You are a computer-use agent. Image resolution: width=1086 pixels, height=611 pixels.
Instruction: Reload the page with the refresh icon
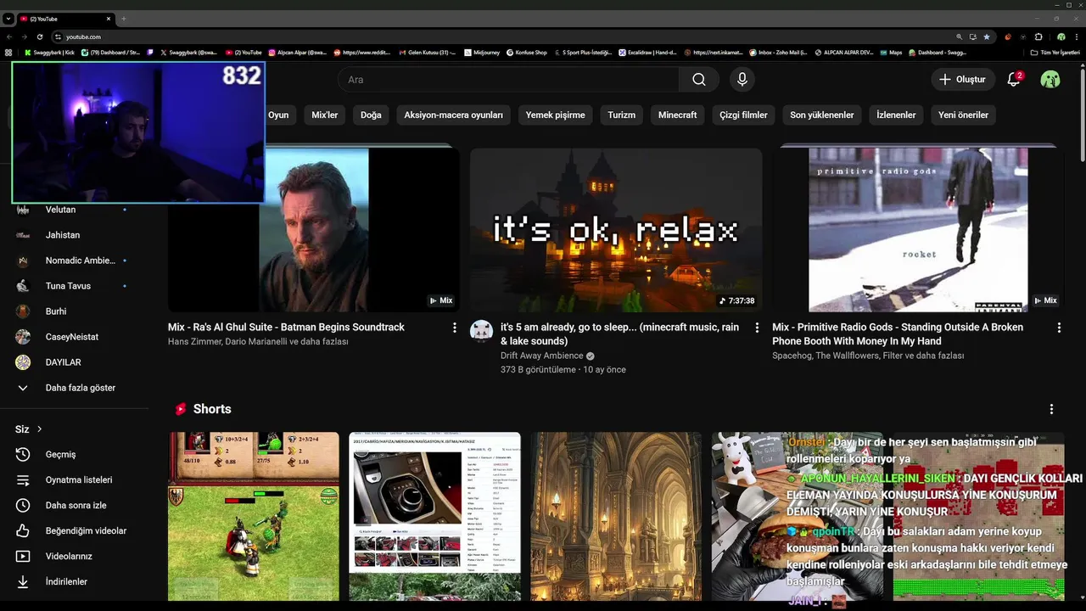click(x=40, y=36)
